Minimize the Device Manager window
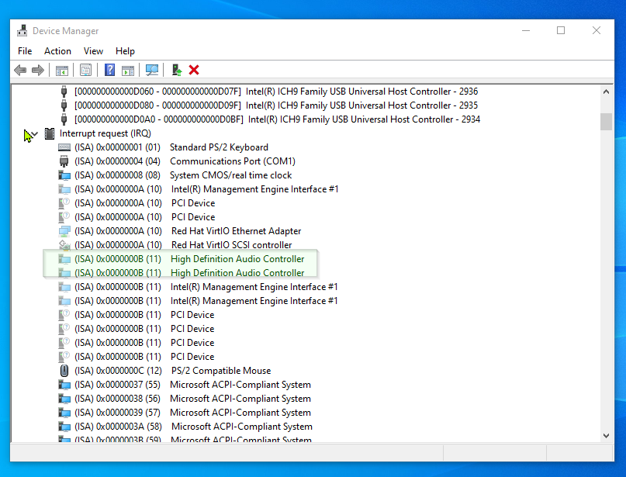This screenshot has width=626, height=477. [526, 31]
